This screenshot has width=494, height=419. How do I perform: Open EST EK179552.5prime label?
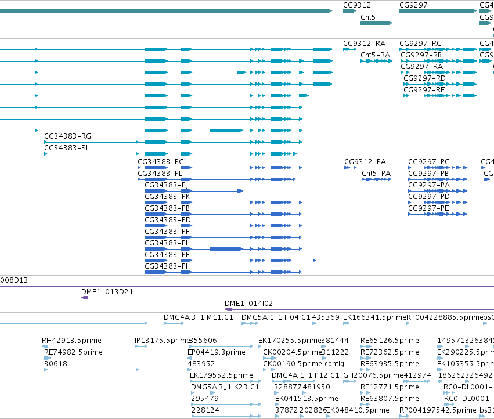coord(222,375)
